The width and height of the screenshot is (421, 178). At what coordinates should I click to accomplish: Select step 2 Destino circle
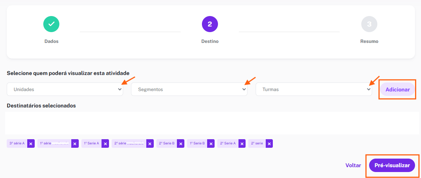210,24
